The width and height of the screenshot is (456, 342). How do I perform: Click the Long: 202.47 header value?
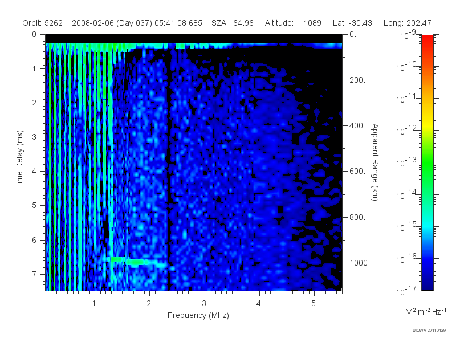pos(407,23)
